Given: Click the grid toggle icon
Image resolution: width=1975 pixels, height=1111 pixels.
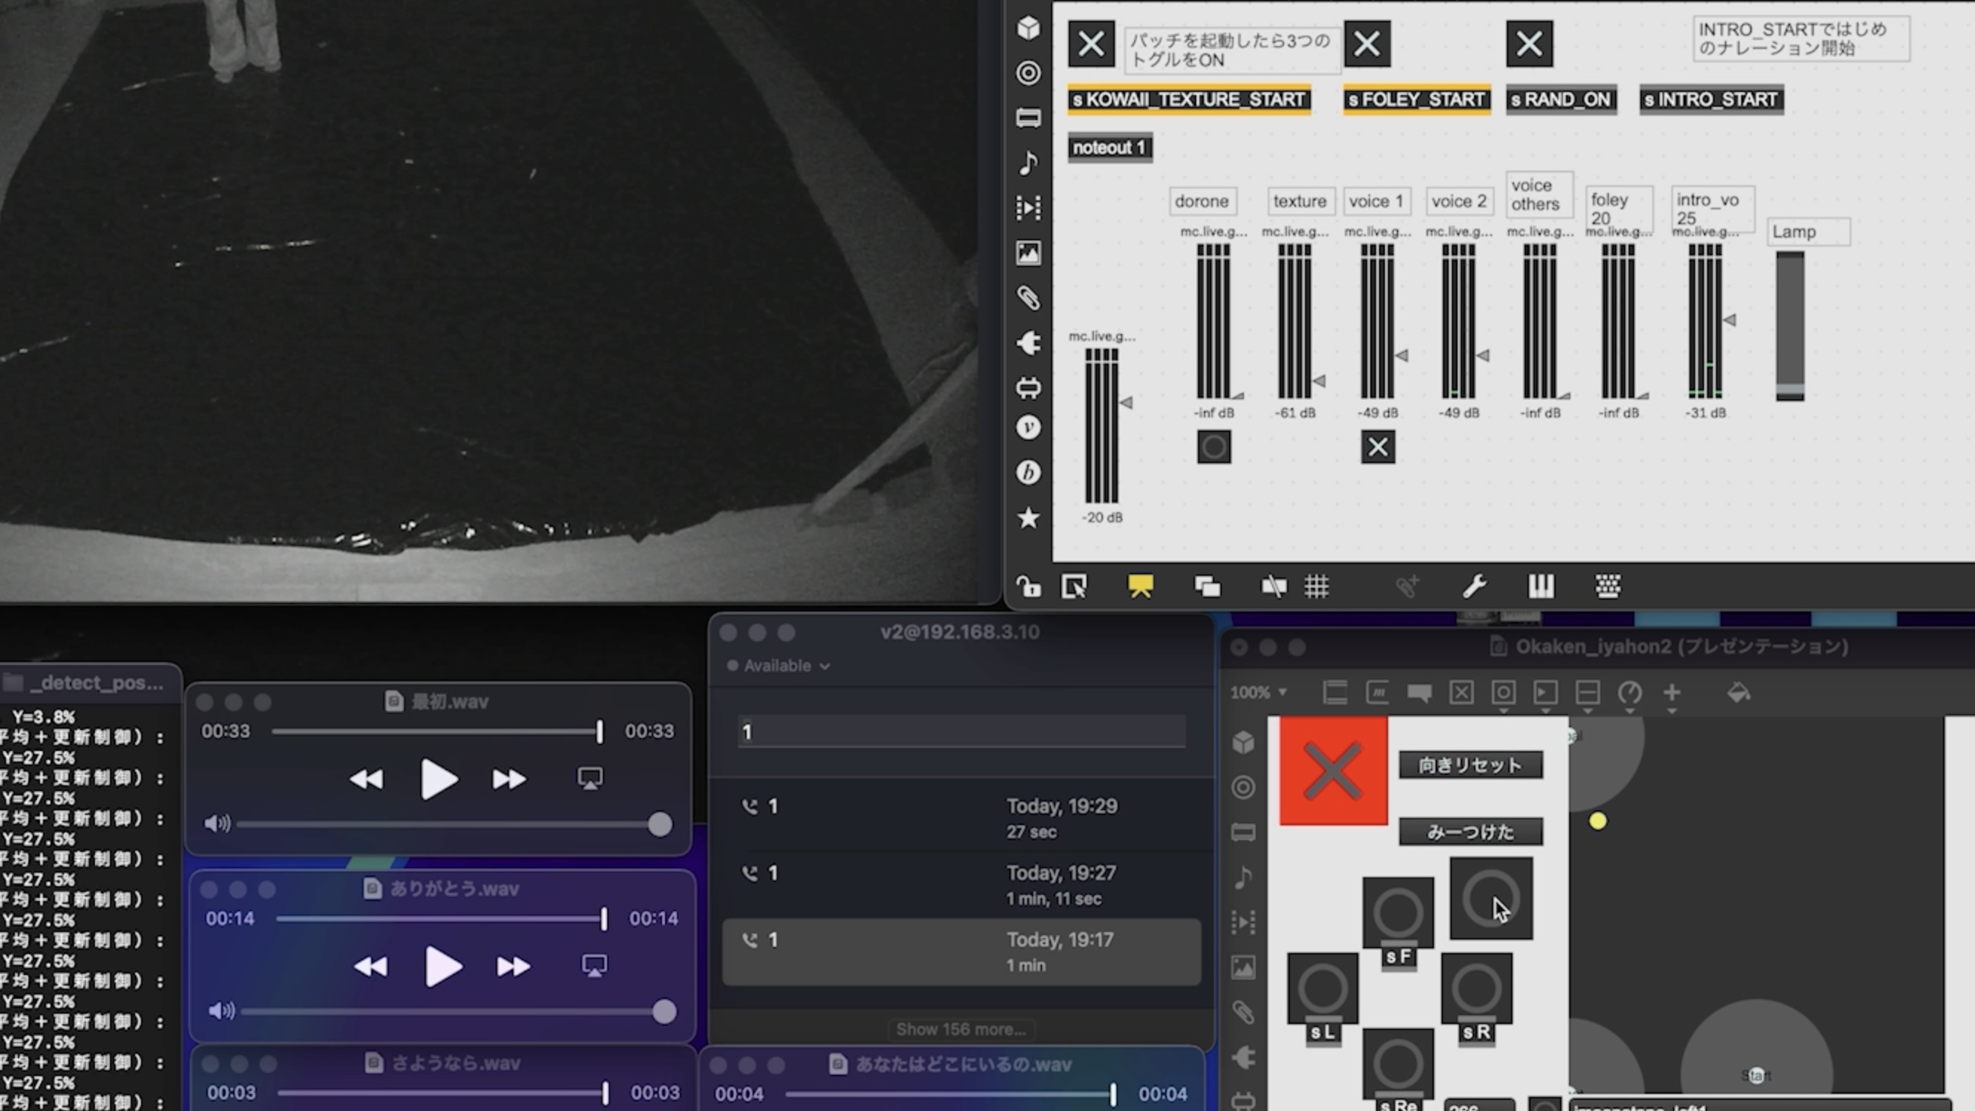Looking at the screenshot, I should tap(1317, 586).
